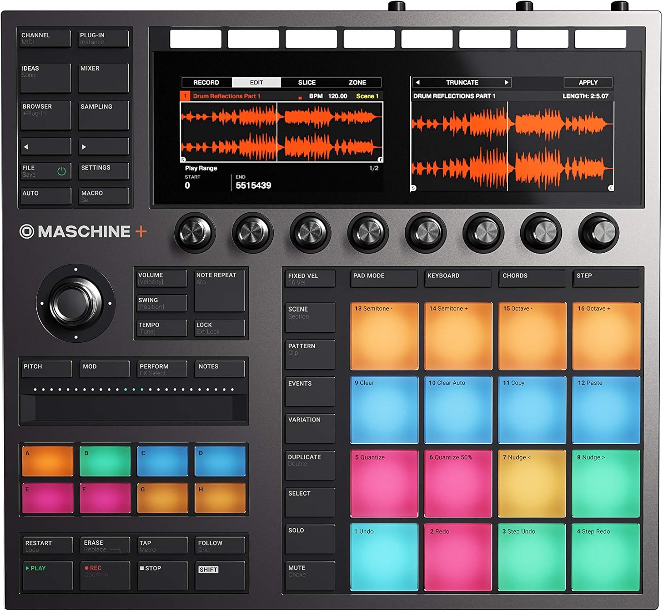The height and width of the screenshot is (611, 663).
Task: Advance with the right arrow button
Action: pos(103,146)
